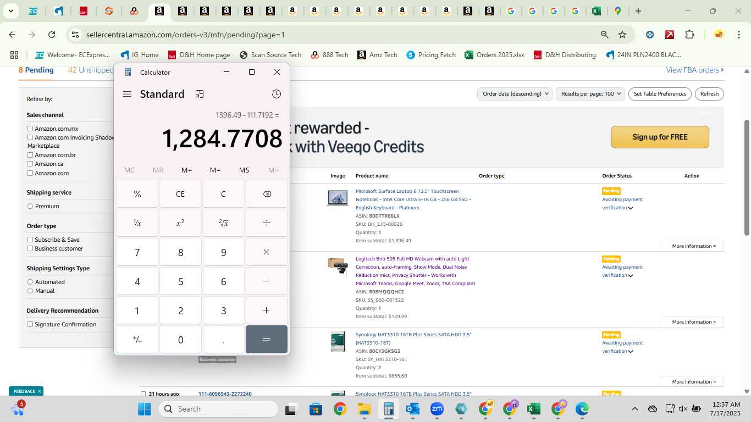This screenshot has width=751, height=422.
Task: Click the browser address bar URL
Action: 185,35
